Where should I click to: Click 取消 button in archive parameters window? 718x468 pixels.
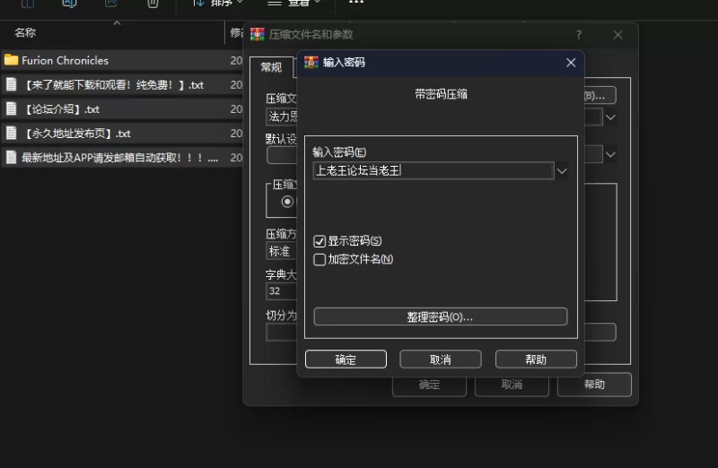tap(512, 385)
